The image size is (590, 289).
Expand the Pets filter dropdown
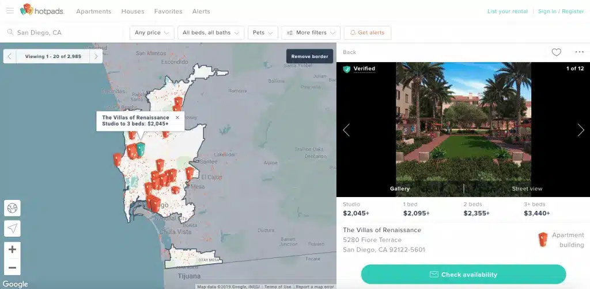[263, 33]
